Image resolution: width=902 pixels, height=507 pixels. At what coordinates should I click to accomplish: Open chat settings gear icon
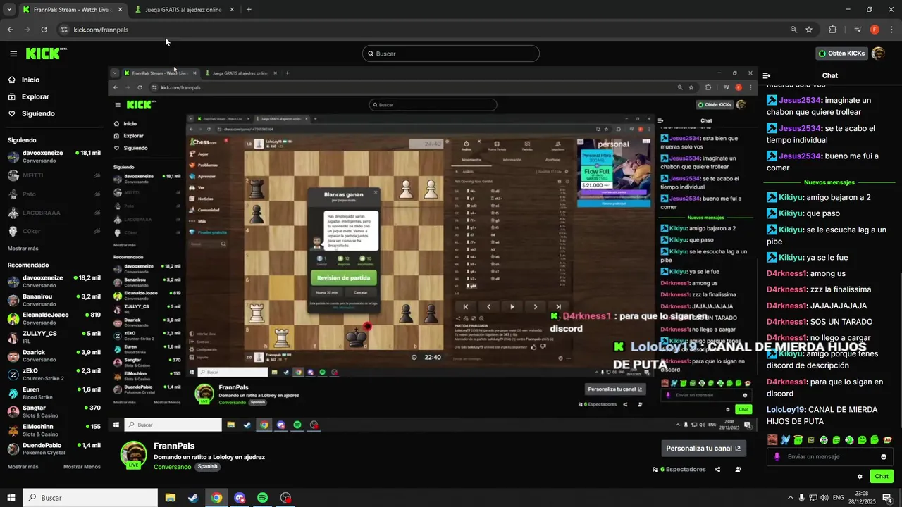click(x=860, y=477)
